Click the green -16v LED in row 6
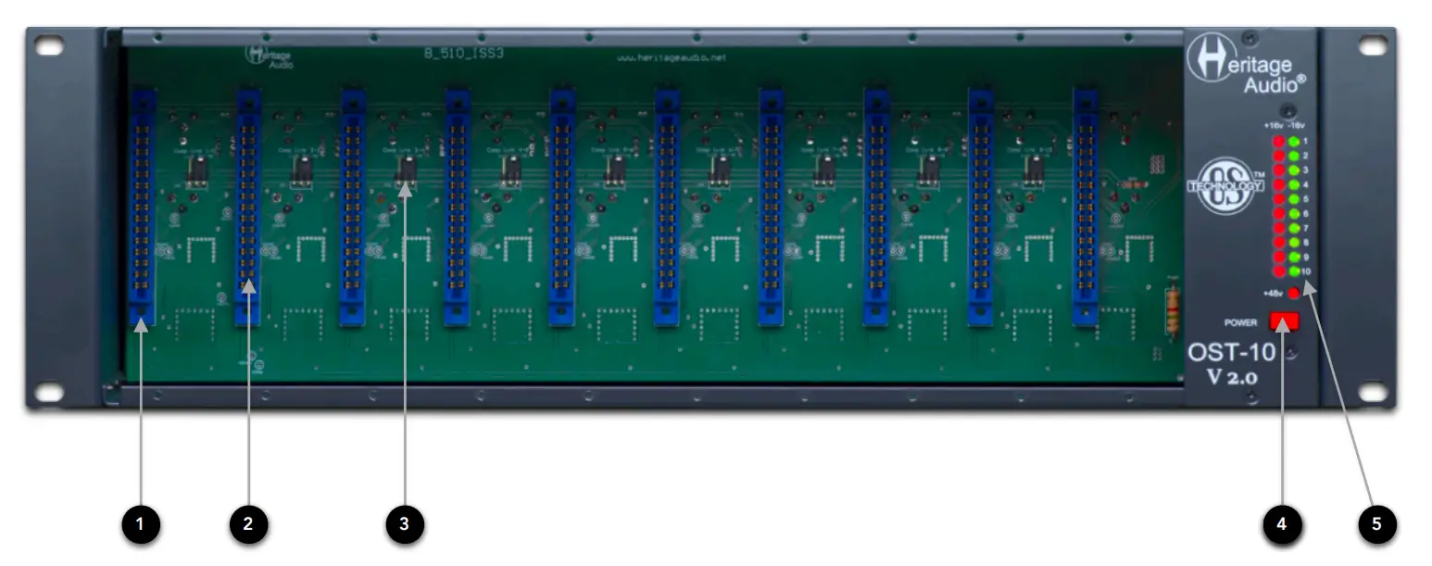The width and height of the screenshot is (1432, 566). 1294,214
